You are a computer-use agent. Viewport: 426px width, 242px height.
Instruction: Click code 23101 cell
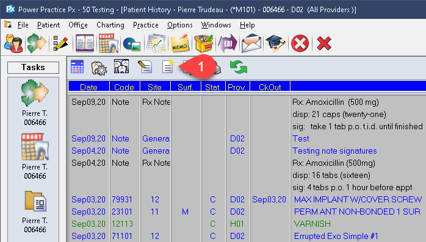122,212
